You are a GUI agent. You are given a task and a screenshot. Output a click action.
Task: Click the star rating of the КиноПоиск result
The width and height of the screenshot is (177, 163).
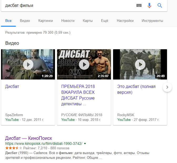[14, 148]
